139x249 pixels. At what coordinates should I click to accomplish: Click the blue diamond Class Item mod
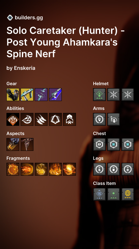[x=99, y=194]
